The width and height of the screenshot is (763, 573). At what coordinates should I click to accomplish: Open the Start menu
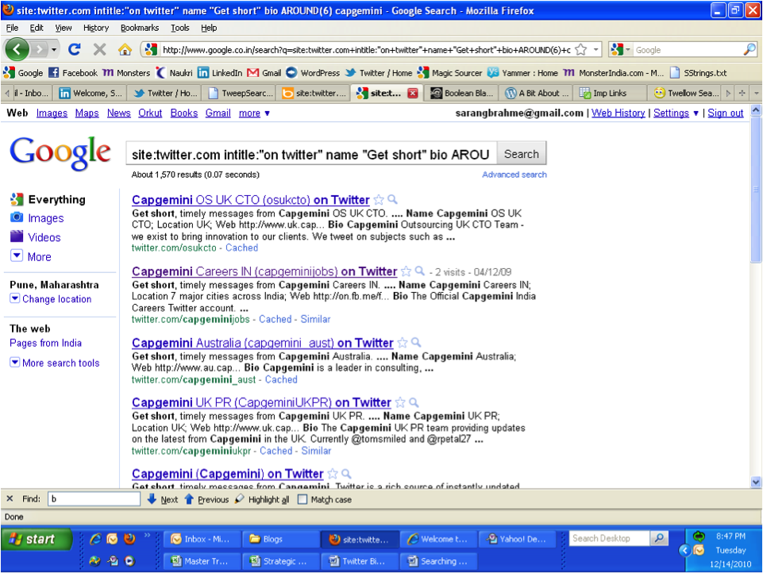37,540
